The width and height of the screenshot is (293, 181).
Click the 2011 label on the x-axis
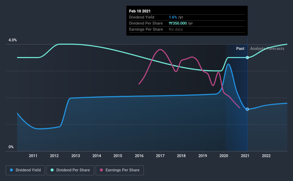(x=33, y=156)
